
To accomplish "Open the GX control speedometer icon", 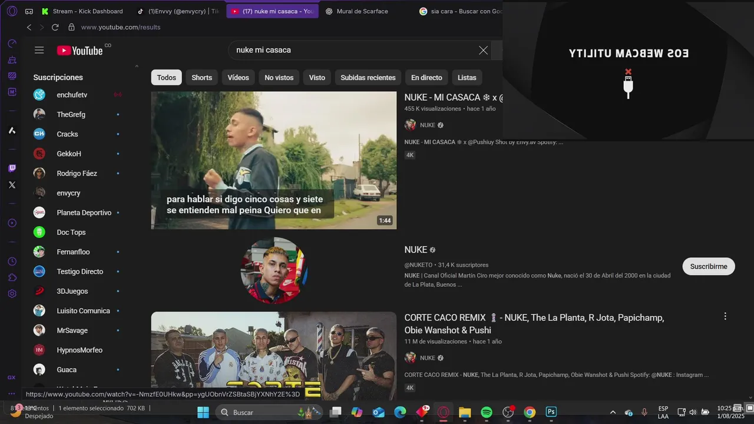I will pos(12,44).
